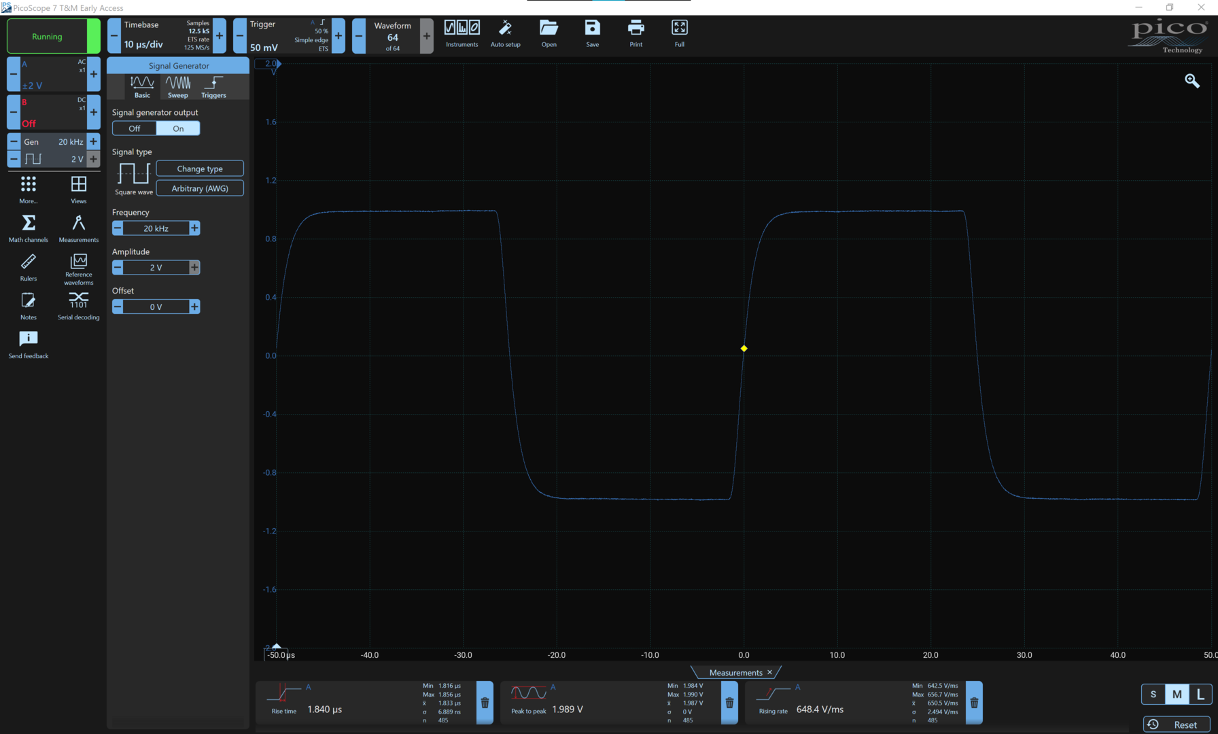The image size is (1218, 734).
Task: Delete the Rise time measurement
Action: point(485,703)
